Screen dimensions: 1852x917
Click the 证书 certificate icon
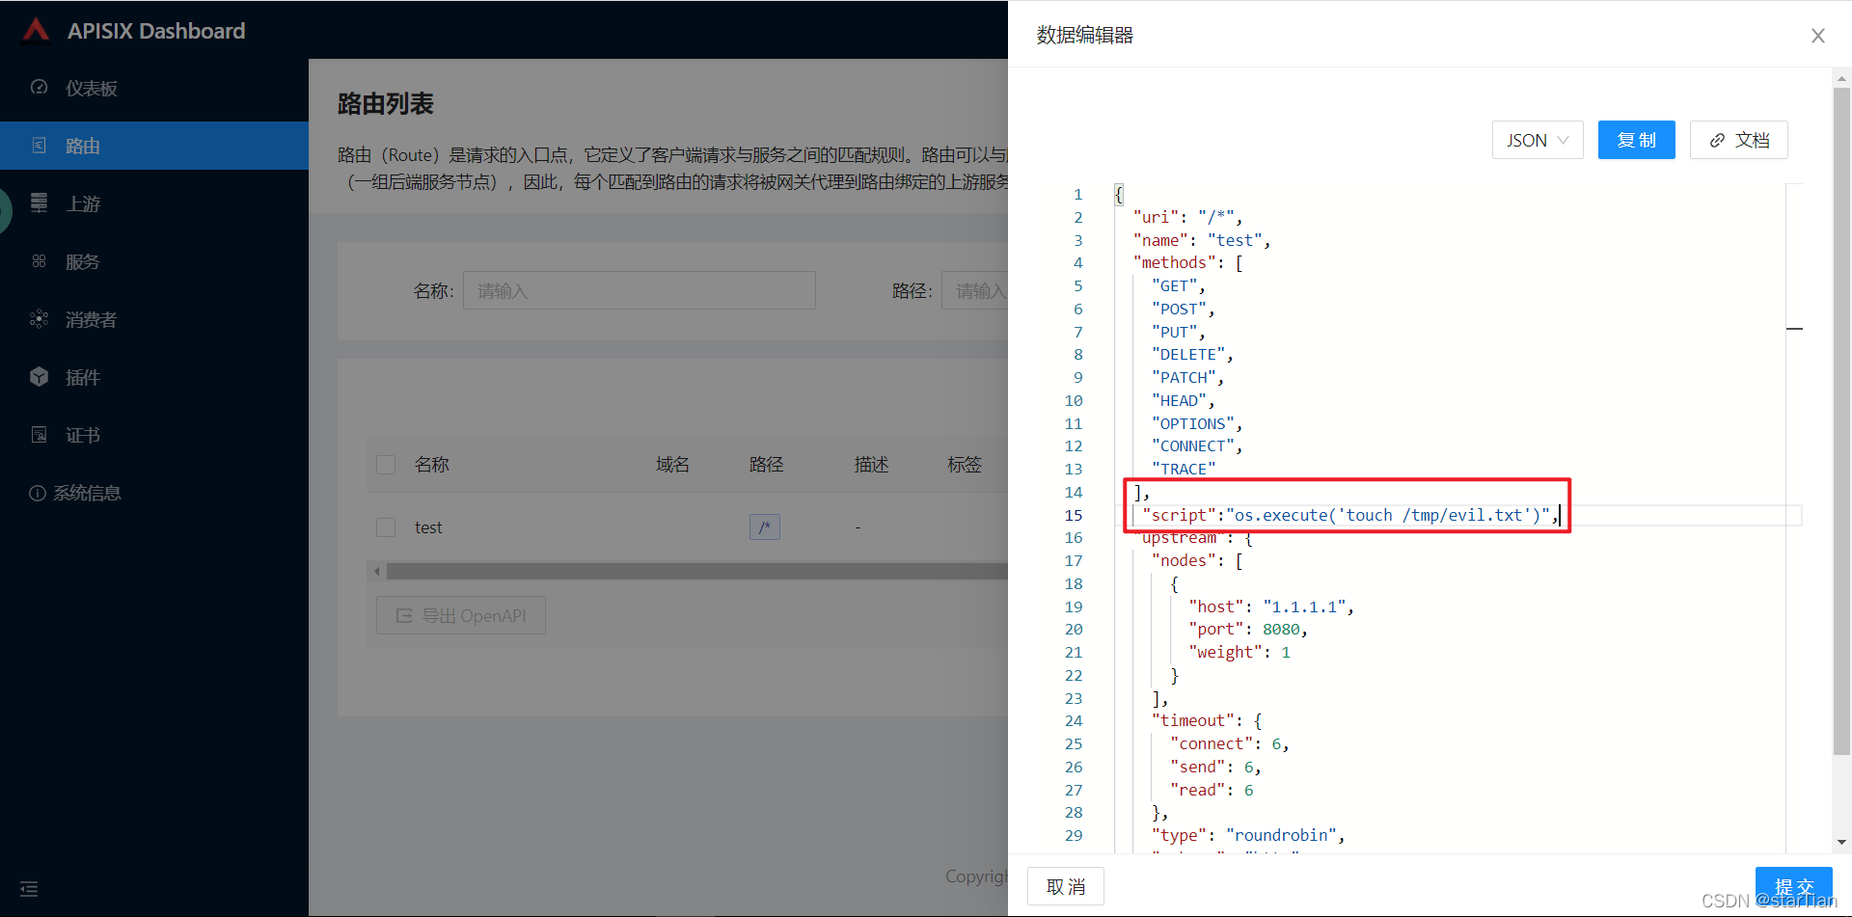coord(39,435)
